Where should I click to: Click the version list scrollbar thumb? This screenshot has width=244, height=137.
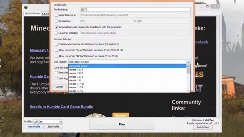point(188,71)
